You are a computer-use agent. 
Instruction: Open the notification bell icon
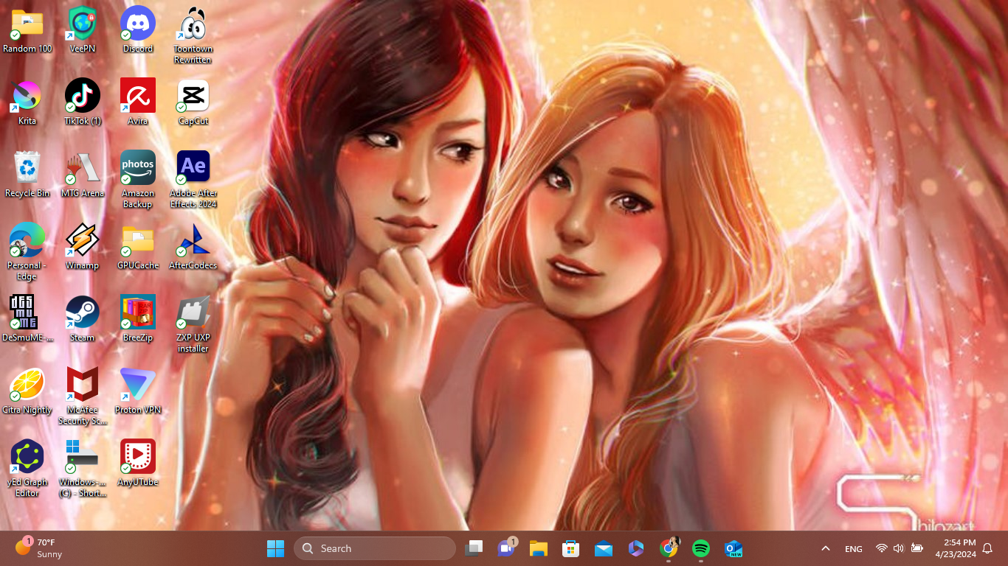pyautogui.click(x=987, y=548)
